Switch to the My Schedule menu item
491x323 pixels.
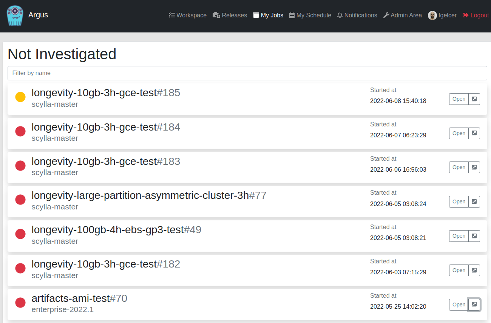pos(310,15)
